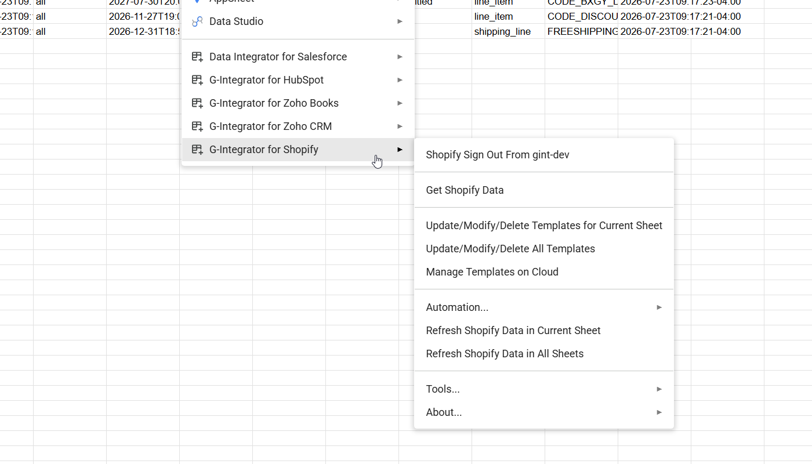Open the Data Studio menu entry

(x=298, y=21)
